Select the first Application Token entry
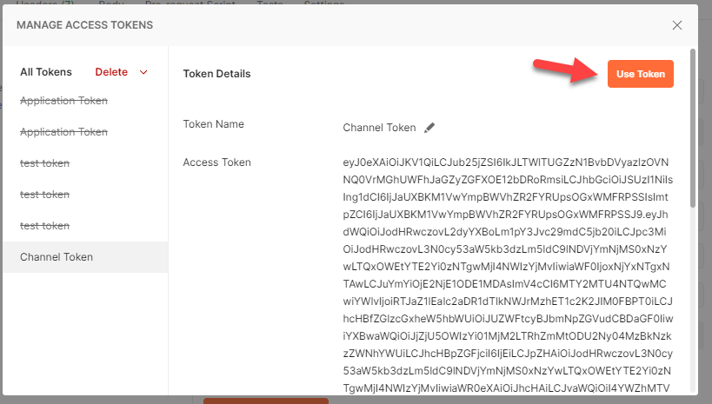The width and height of the screenshot is (712, 404). (x=63, y=101)
